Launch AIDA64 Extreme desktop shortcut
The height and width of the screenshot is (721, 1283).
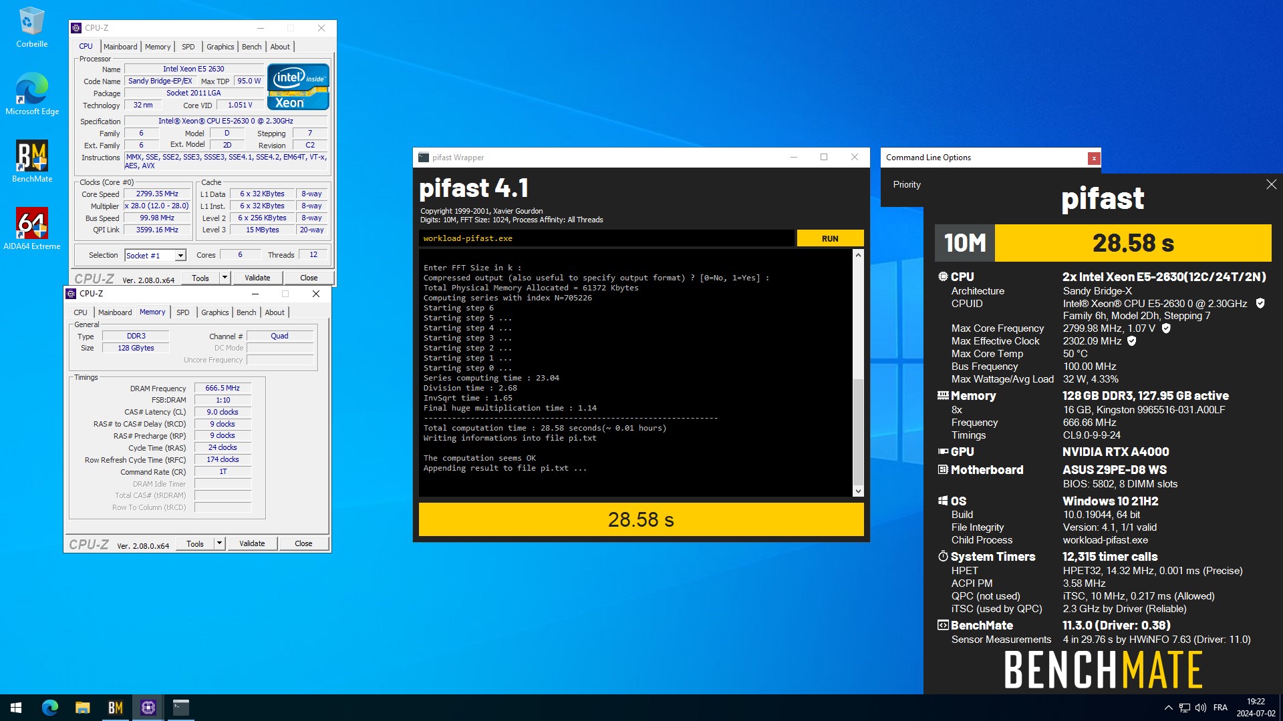[31, 229]
